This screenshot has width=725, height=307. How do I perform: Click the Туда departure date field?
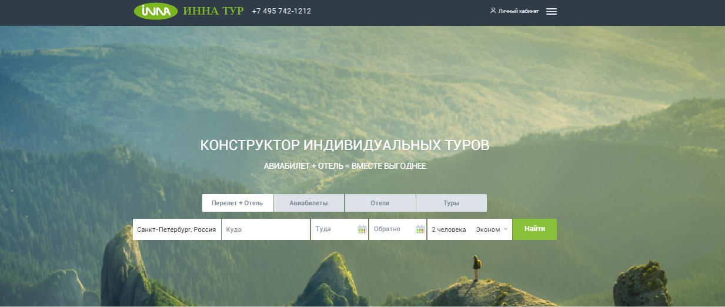coord(333,229)
